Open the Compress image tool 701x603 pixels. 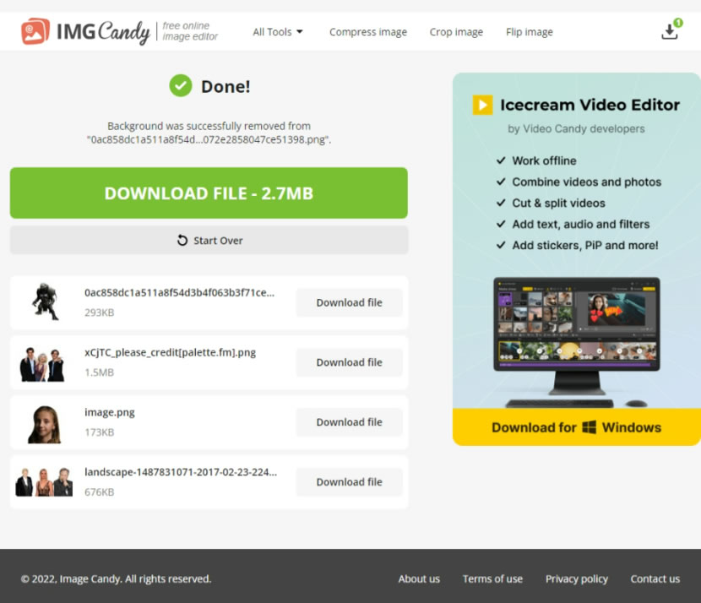click(x=368, y=32)
